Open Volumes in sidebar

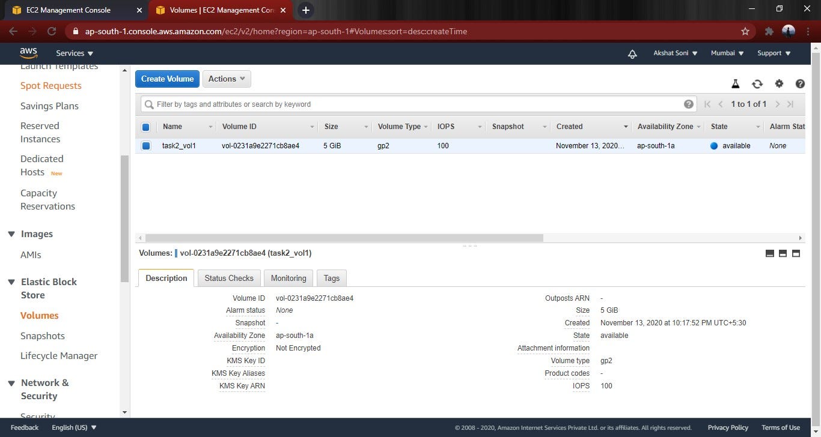[x=40, y=316]
